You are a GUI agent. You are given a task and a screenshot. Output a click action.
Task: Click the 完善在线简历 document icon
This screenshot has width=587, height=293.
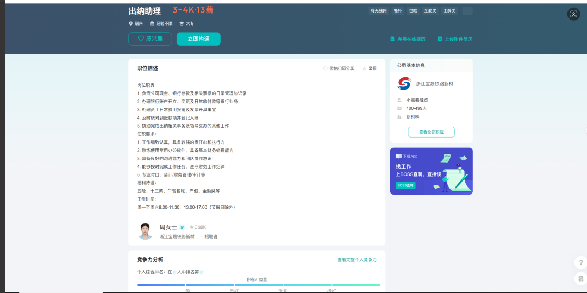click(392, 39)
